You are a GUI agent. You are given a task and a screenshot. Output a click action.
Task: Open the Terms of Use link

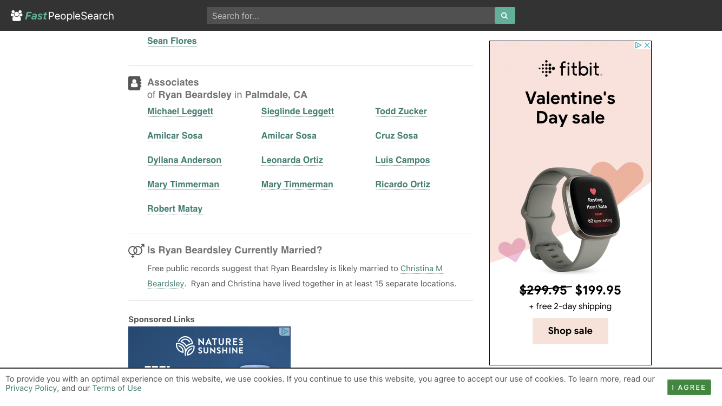[117, 388]
